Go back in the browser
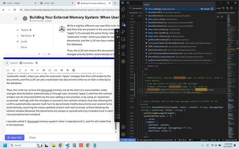This screenshot has width=239, height=149. click(3, 10)
